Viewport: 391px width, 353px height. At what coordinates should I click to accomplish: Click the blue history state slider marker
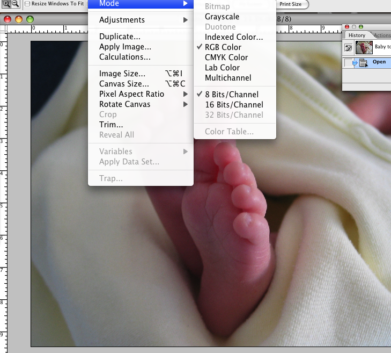point(354,63)
